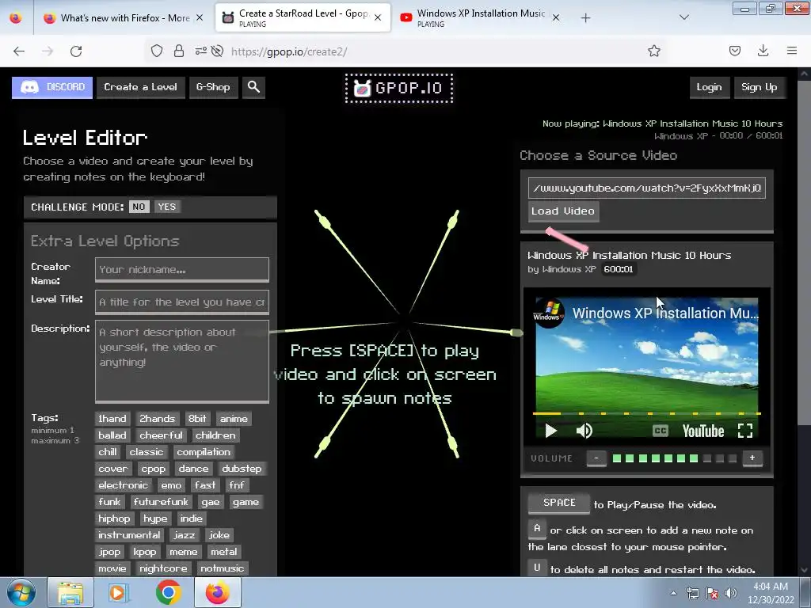Open the Firefox downloads panel
Screen dimensions: 811x608
coord(763,51)
